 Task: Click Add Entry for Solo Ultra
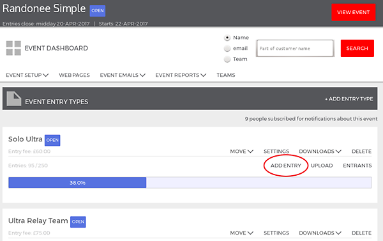[x=286, y=166]
